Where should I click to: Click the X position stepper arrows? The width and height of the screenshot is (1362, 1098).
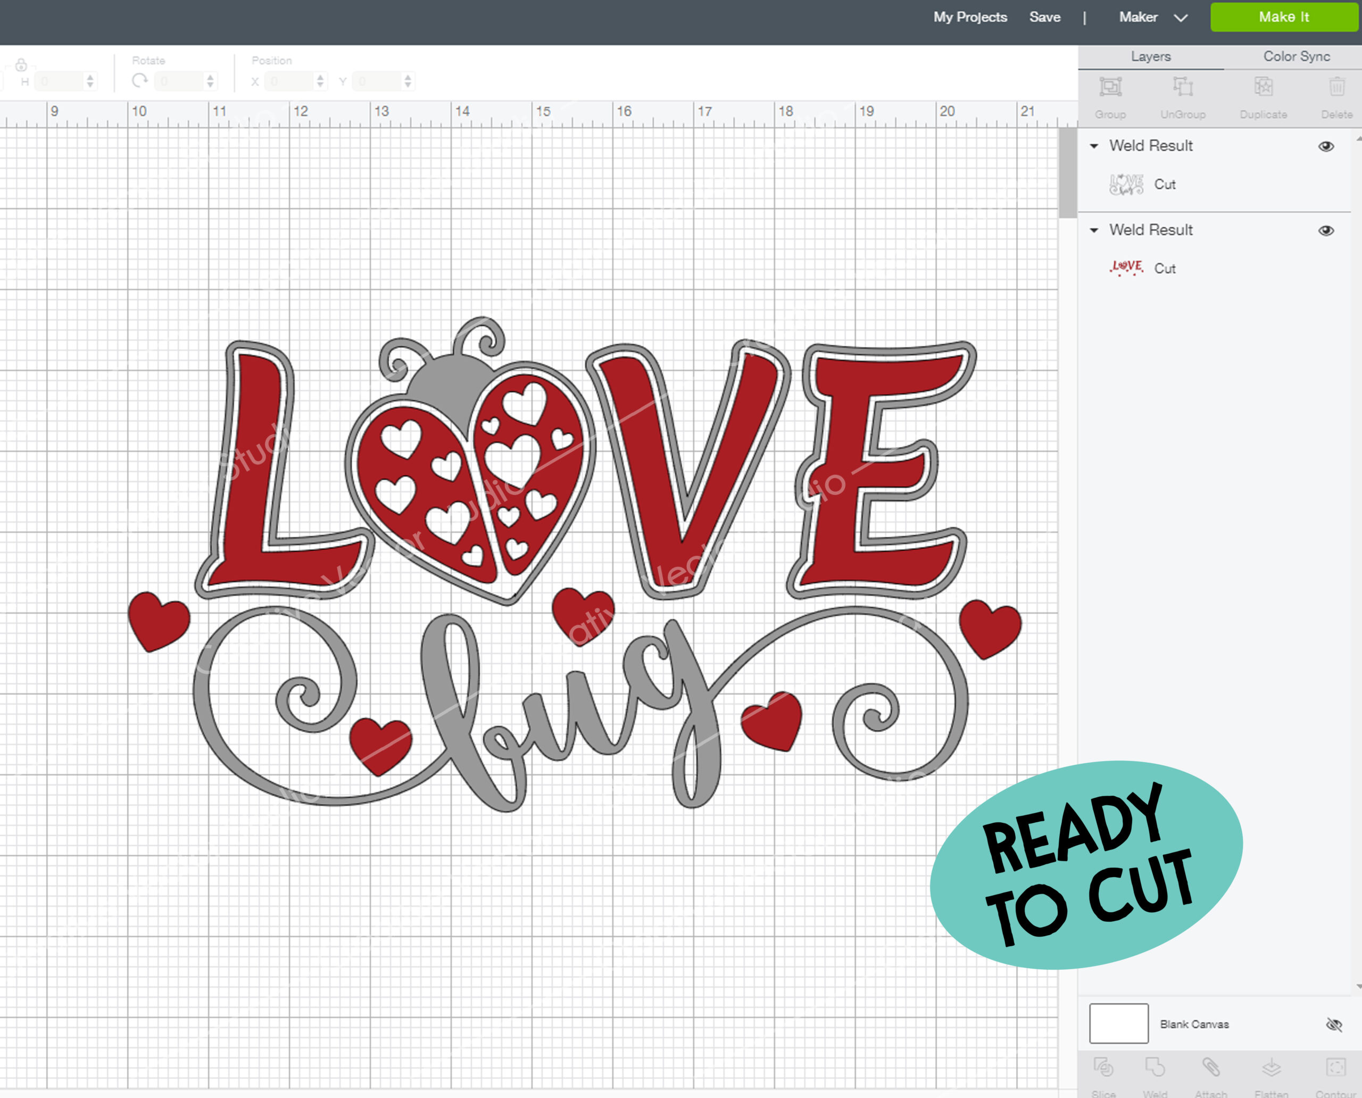click(x=321, y=81)
